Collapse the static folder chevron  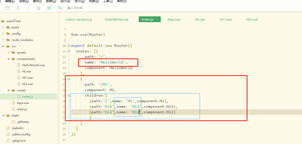(x=3, y=116)
